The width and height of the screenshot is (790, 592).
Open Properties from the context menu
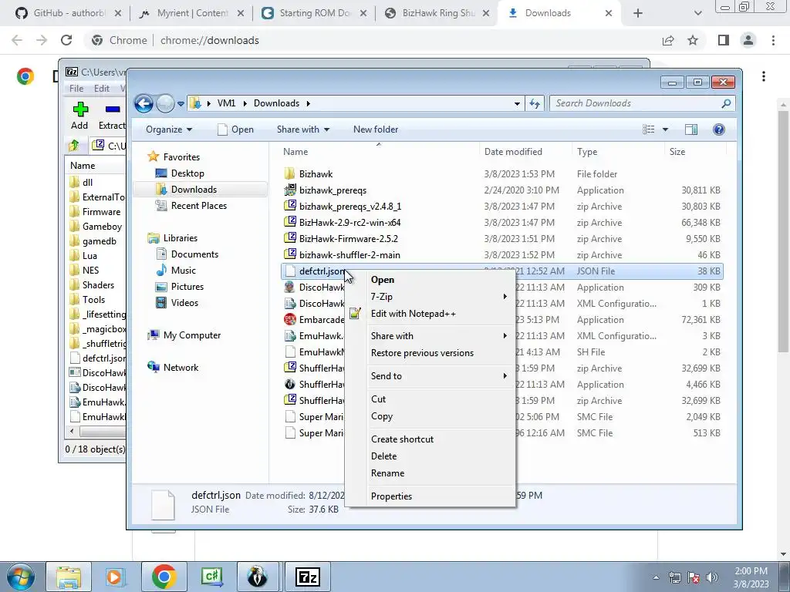[391, 496]
